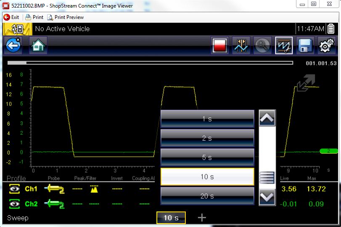
Task: Toggle the waveform settings wrench icon
Action: coord(284,45)
